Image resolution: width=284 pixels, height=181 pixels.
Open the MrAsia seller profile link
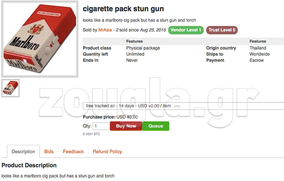click(105, 30)
